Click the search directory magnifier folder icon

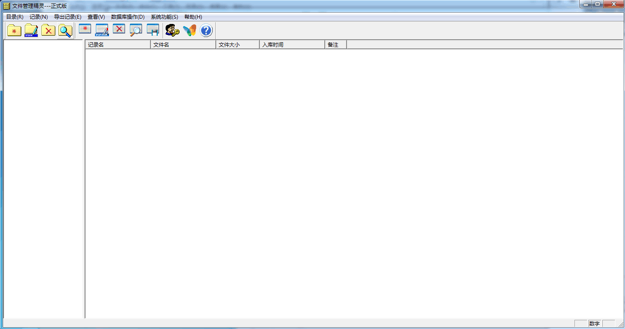[65, 31]
